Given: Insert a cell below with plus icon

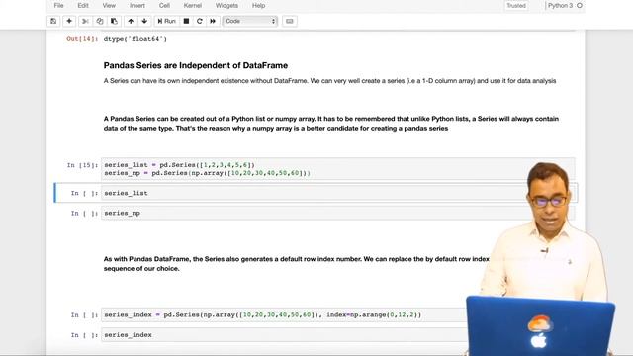Looking at the screenshot, I should pyautogui.click(x=69, y=21).
